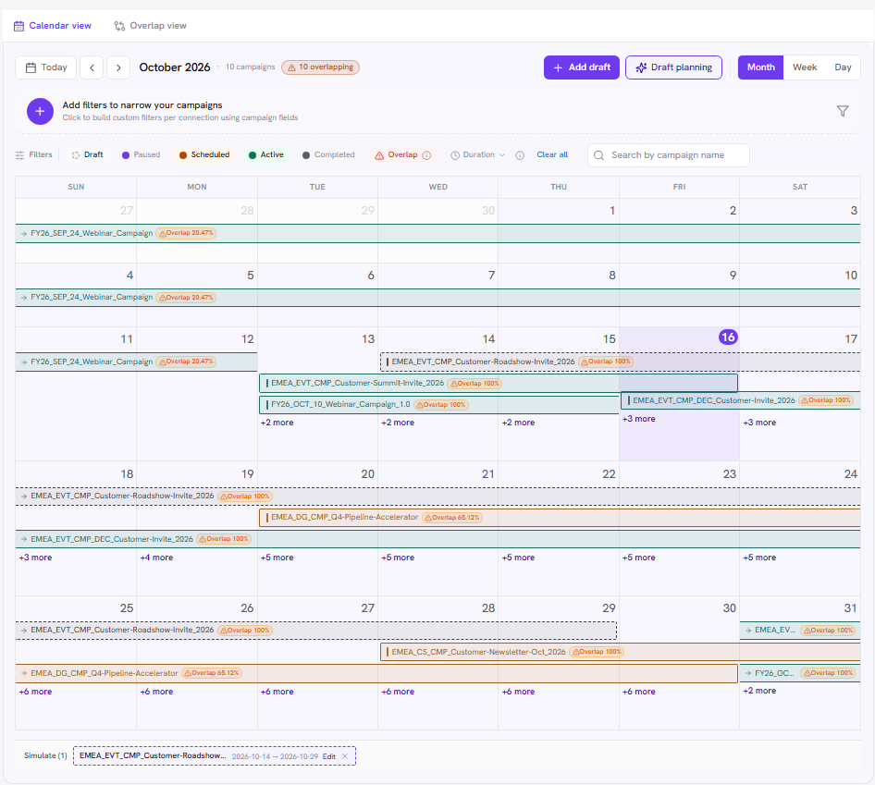Click Edit on simulated Roadshow campaign

point(329,756)
